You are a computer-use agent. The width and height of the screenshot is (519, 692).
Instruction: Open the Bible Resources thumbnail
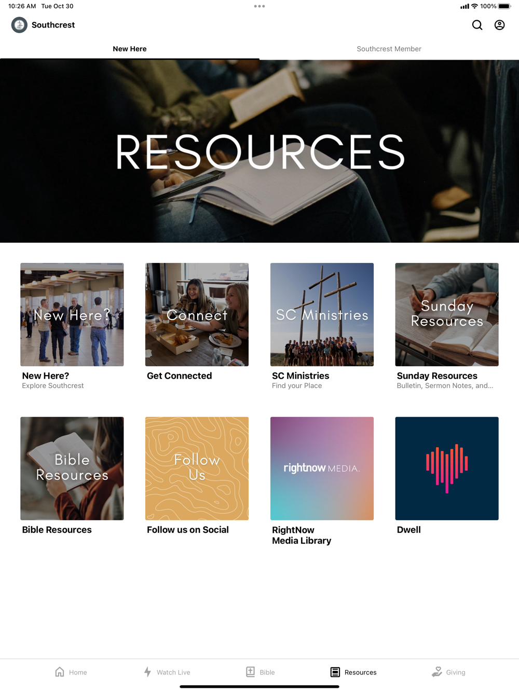click(72, 468)
